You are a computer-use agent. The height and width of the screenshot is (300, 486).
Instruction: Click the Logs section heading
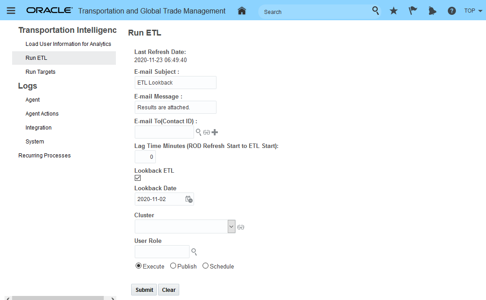(27, 85)
